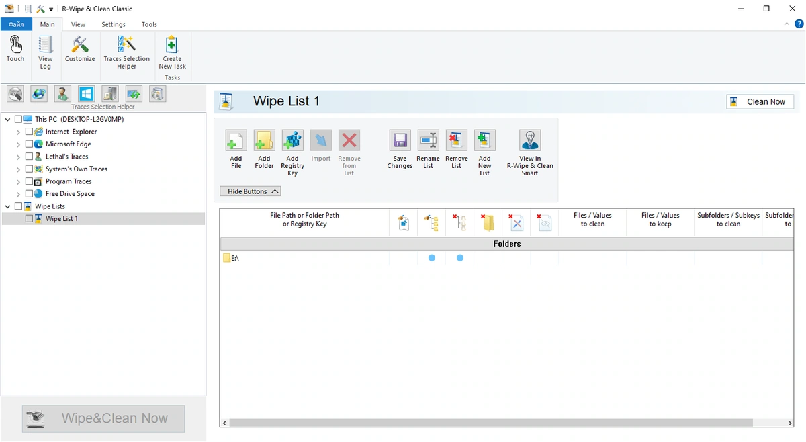Toggle the first blue dot in the E:\ row
The width and height of the screenshot is (806, 442).
[432, 258]
